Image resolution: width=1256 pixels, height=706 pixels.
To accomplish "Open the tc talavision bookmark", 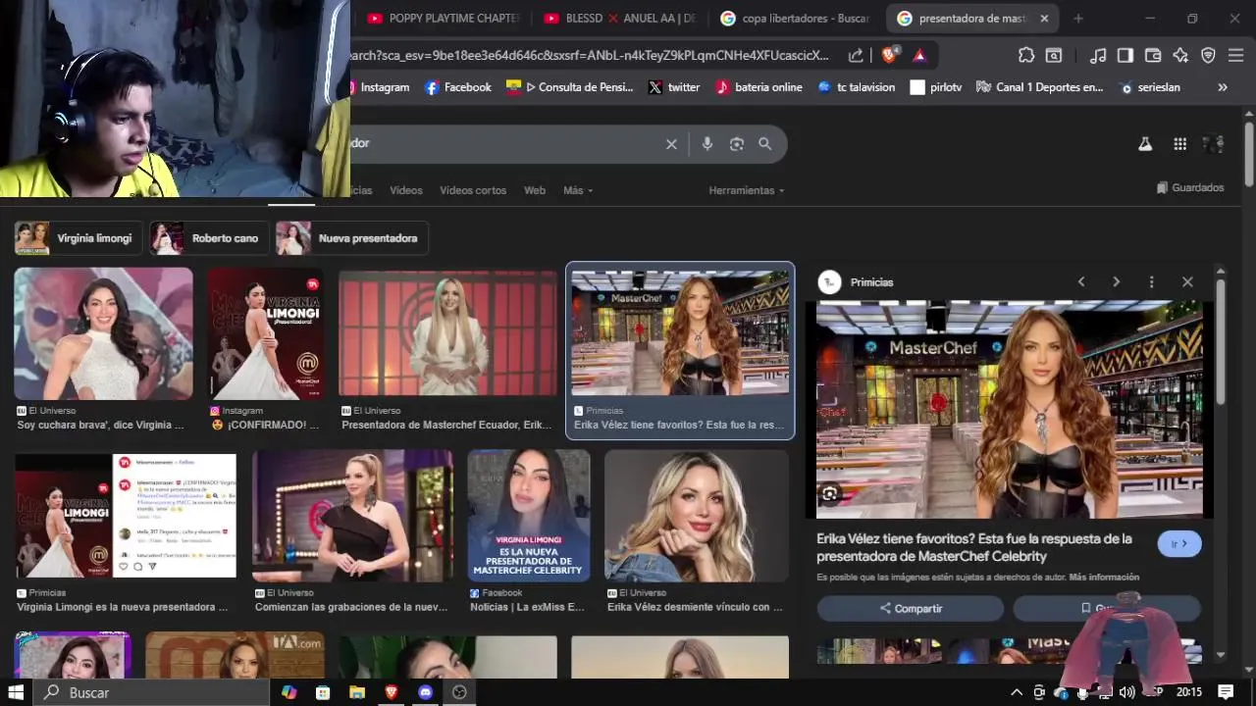I will click(857, 87).
